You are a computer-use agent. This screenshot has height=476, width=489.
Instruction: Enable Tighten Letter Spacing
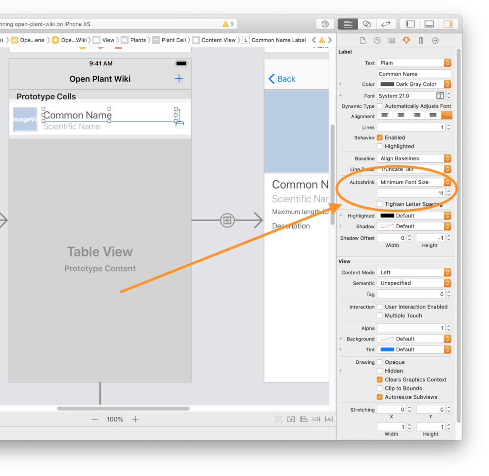point(380,204)
